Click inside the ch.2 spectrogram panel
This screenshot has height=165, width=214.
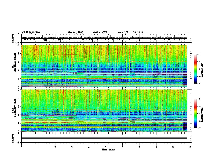(104, 111)
